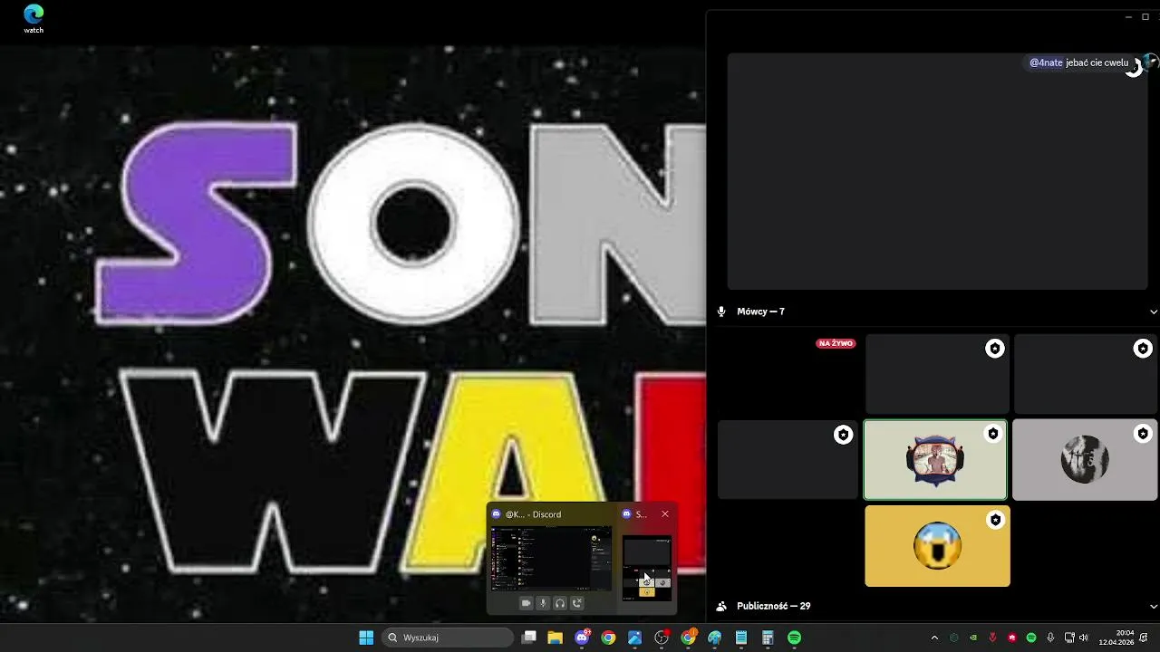Open the volume control in the tray
1160x652 pixels.
tap(1084, 638)
